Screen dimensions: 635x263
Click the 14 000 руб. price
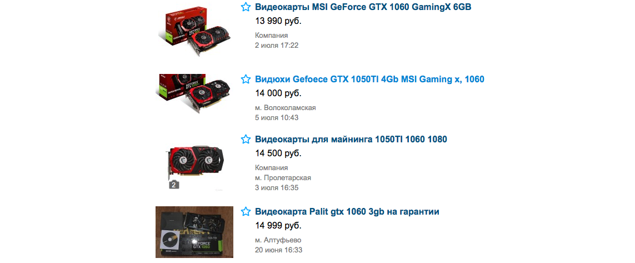click(x=278, y=93)
